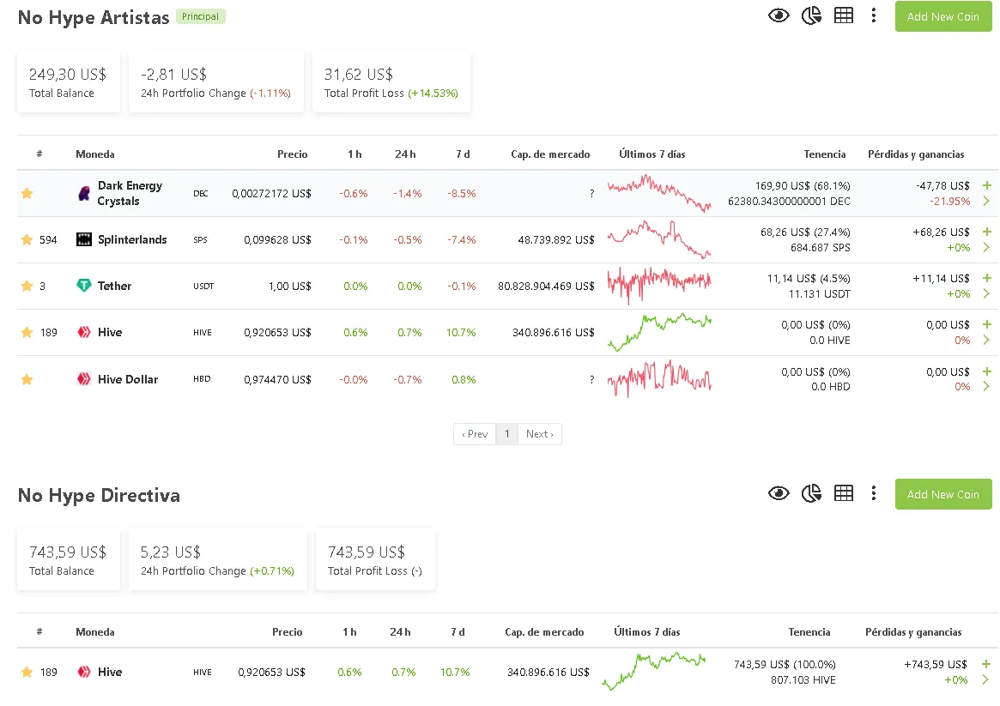Click the Hive logo in Artistas portfolio
Viewport: 1000px width, 706px height.
tap(83, 332)
